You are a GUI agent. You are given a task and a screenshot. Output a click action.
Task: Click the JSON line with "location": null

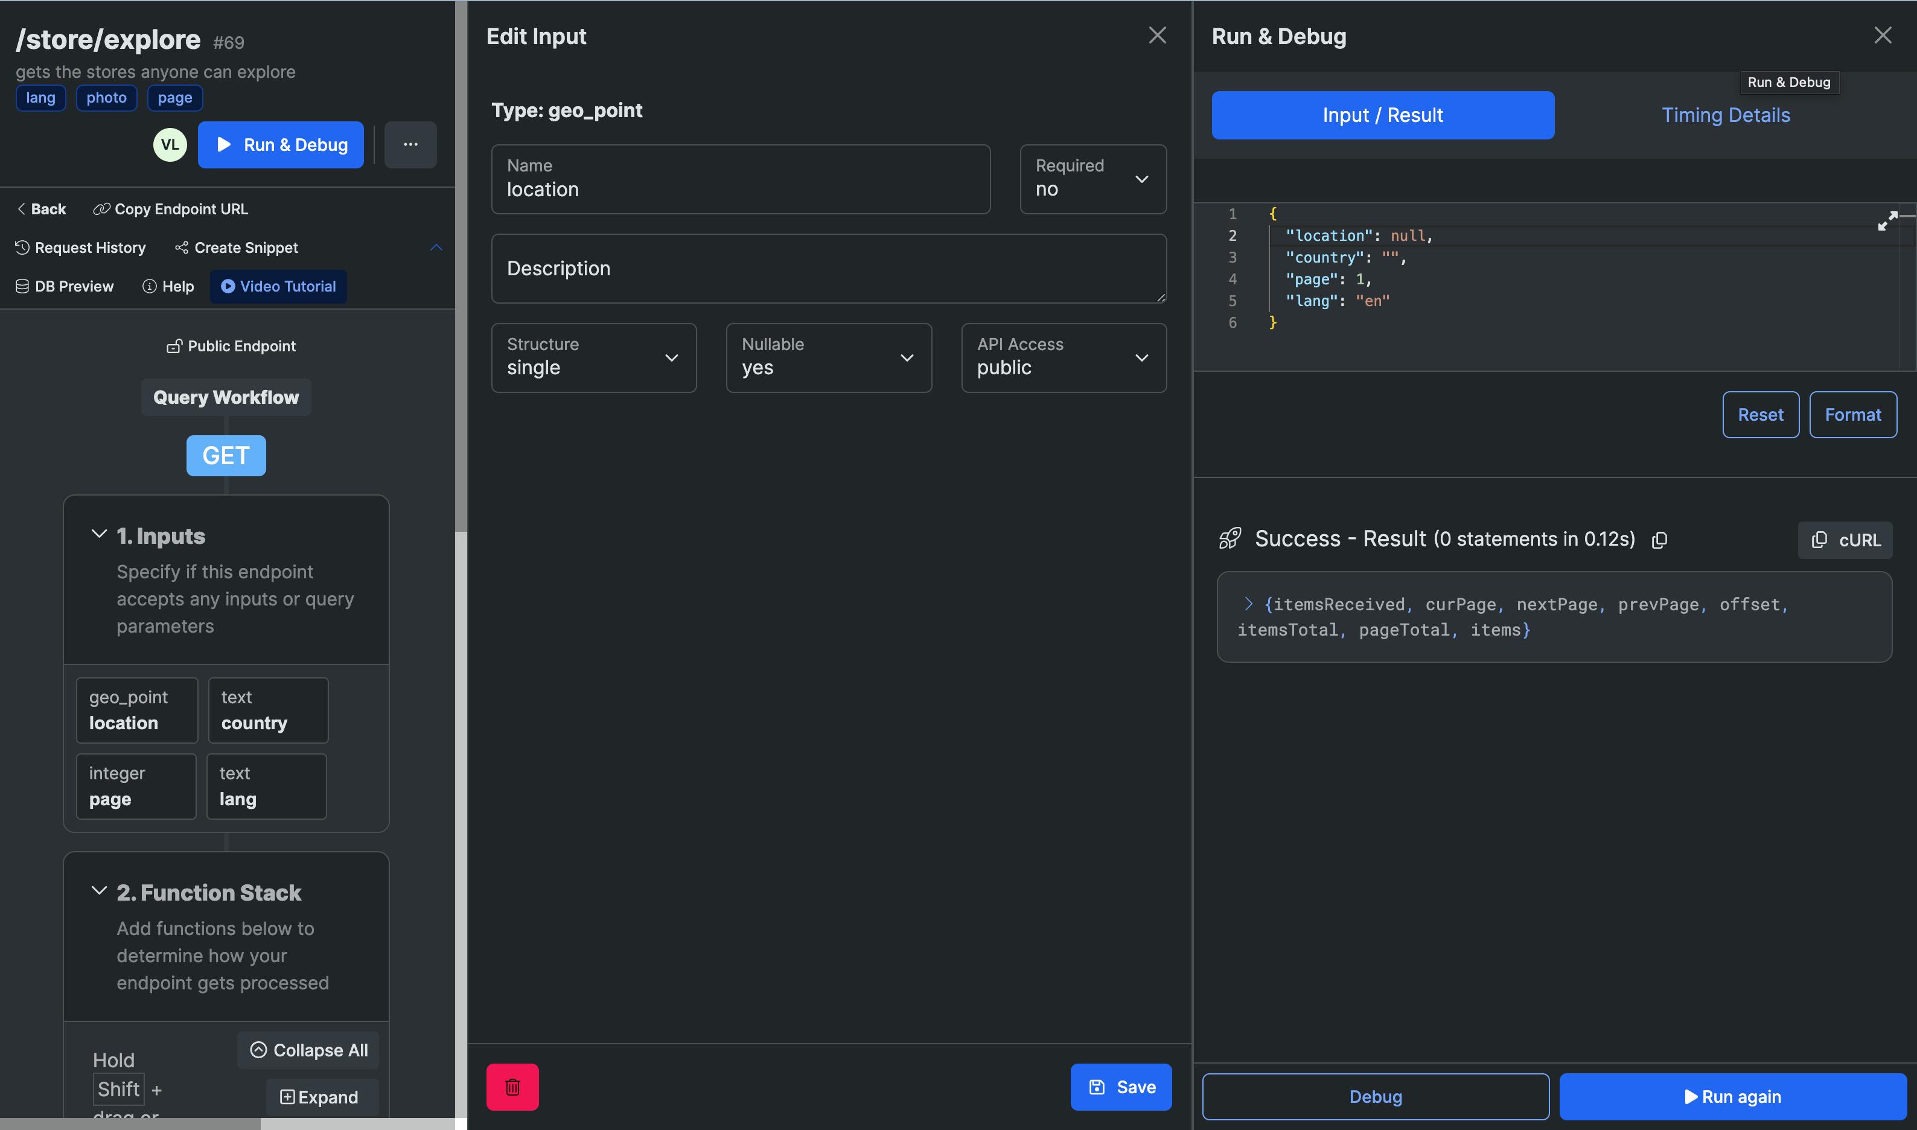click(x=1359, y=236)
